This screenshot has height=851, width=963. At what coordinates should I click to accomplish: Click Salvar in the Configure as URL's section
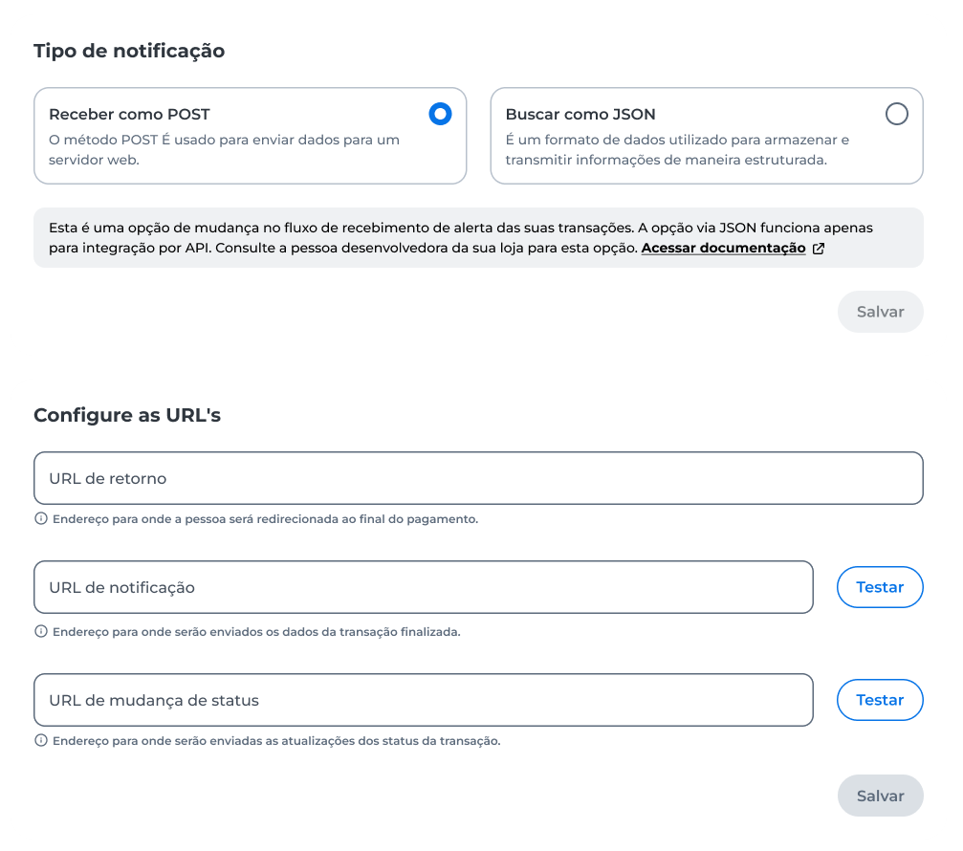coord(880,796)
